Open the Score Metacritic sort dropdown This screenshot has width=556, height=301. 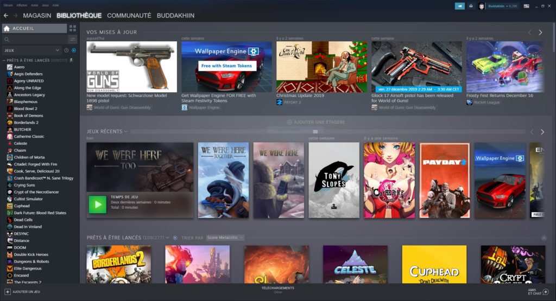tap(225, 238)
